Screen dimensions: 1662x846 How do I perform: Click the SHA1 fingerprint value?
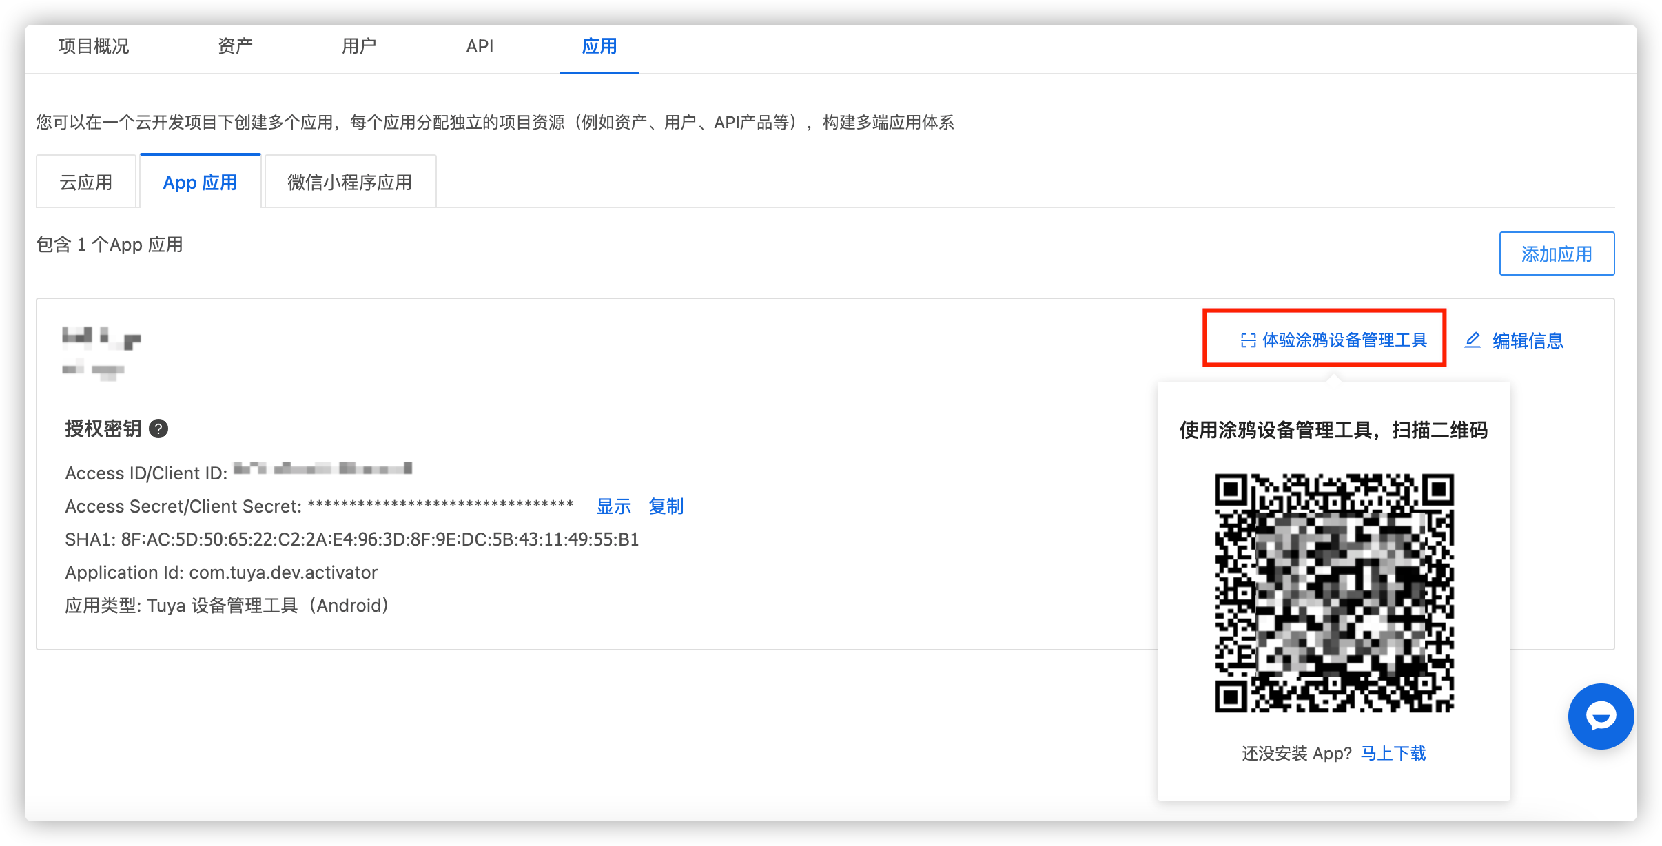point(380,539)
